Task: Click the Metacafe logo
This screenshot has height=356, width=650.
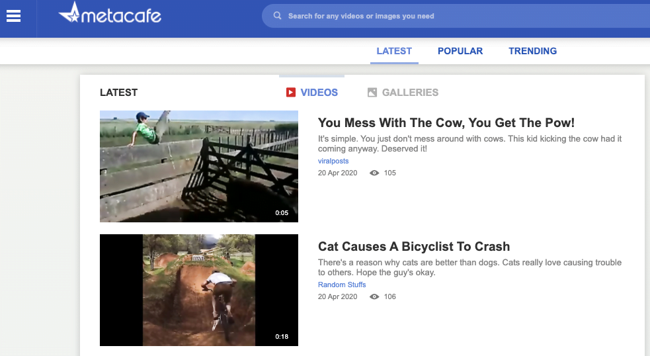Action: tap(110, 13)
